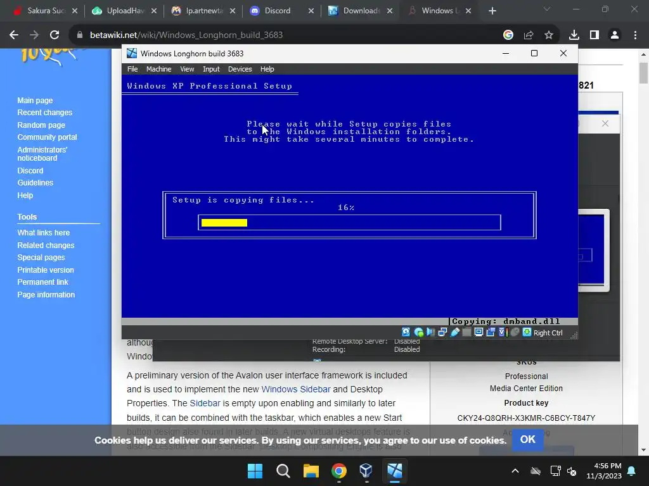Go to Main page link

click(35, 101)
